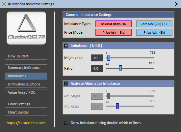Toggle the Ask:Bid Ratio ON button

pos(114,24)
